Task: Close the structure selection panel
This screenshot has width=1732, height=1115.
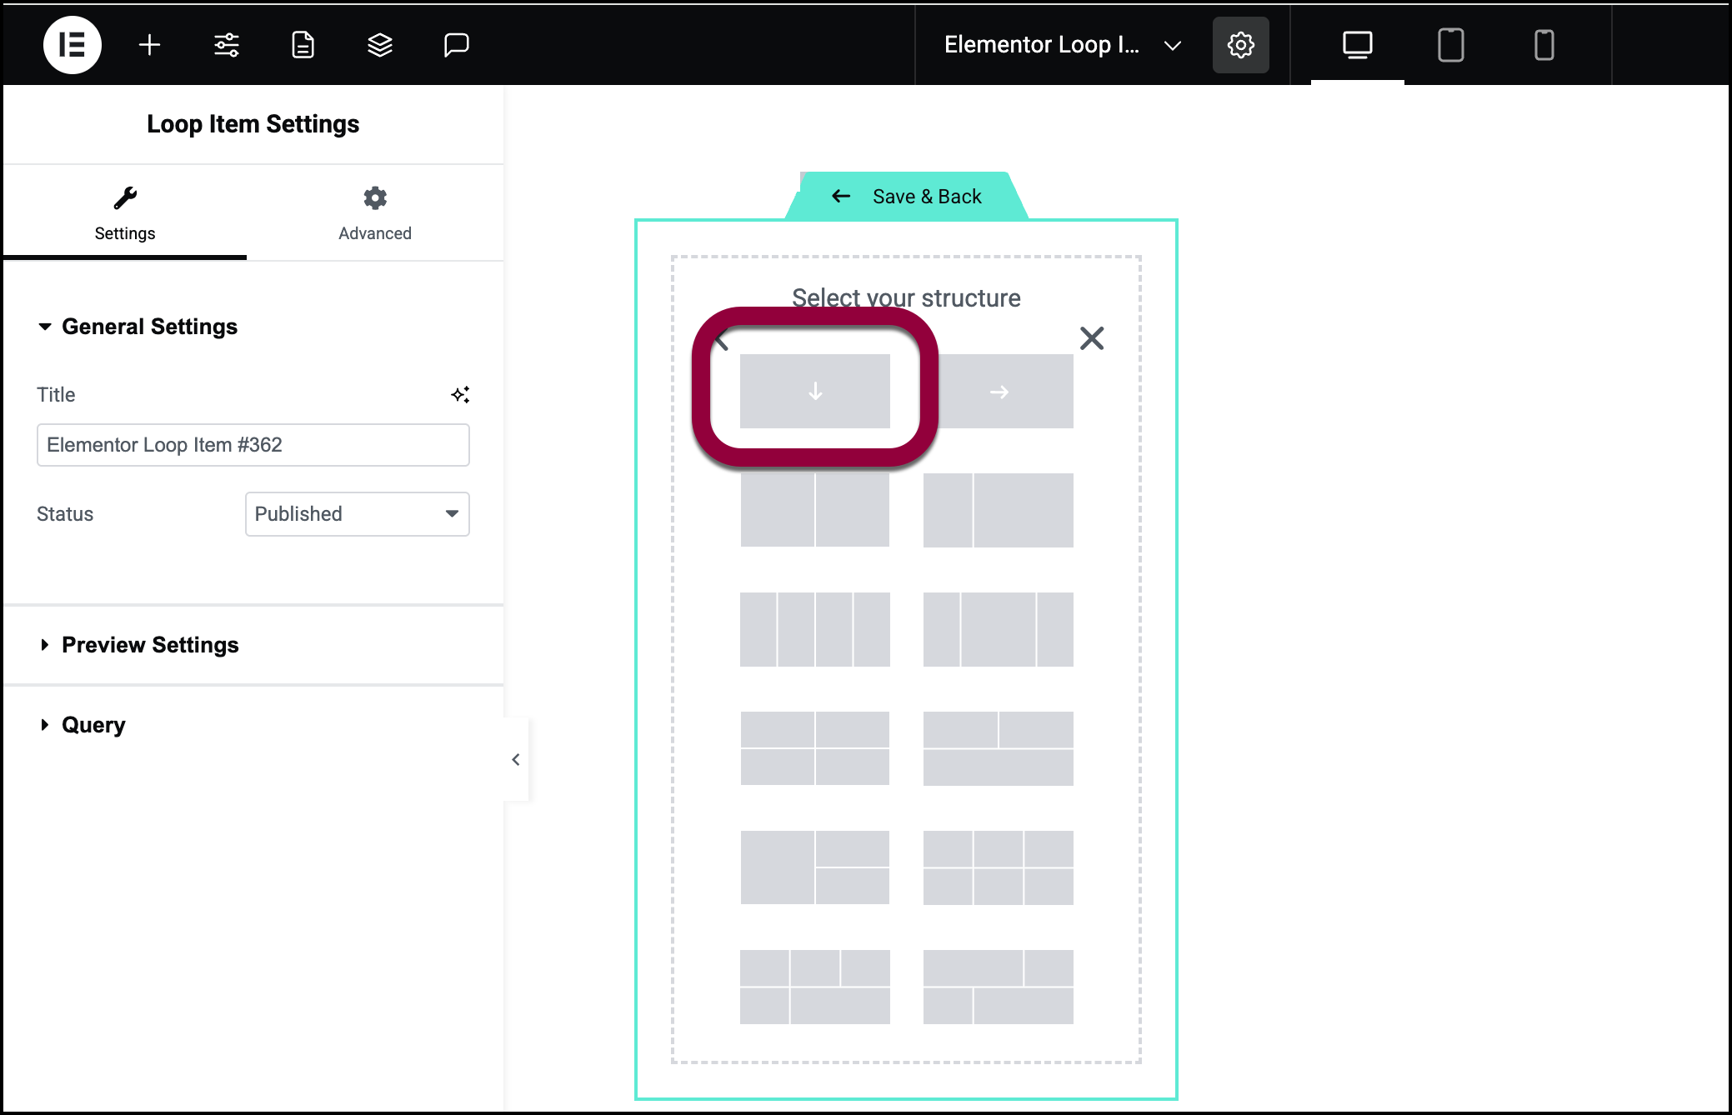Action: point(1091,338)
